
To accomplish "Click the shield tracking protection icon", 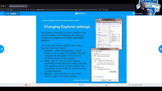I will point(24,10).
